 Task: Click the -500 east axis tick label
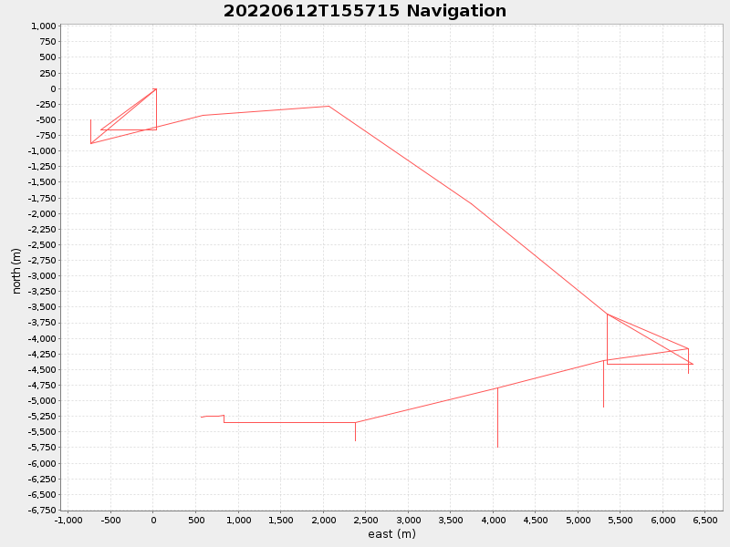click(x=110, y=520)
